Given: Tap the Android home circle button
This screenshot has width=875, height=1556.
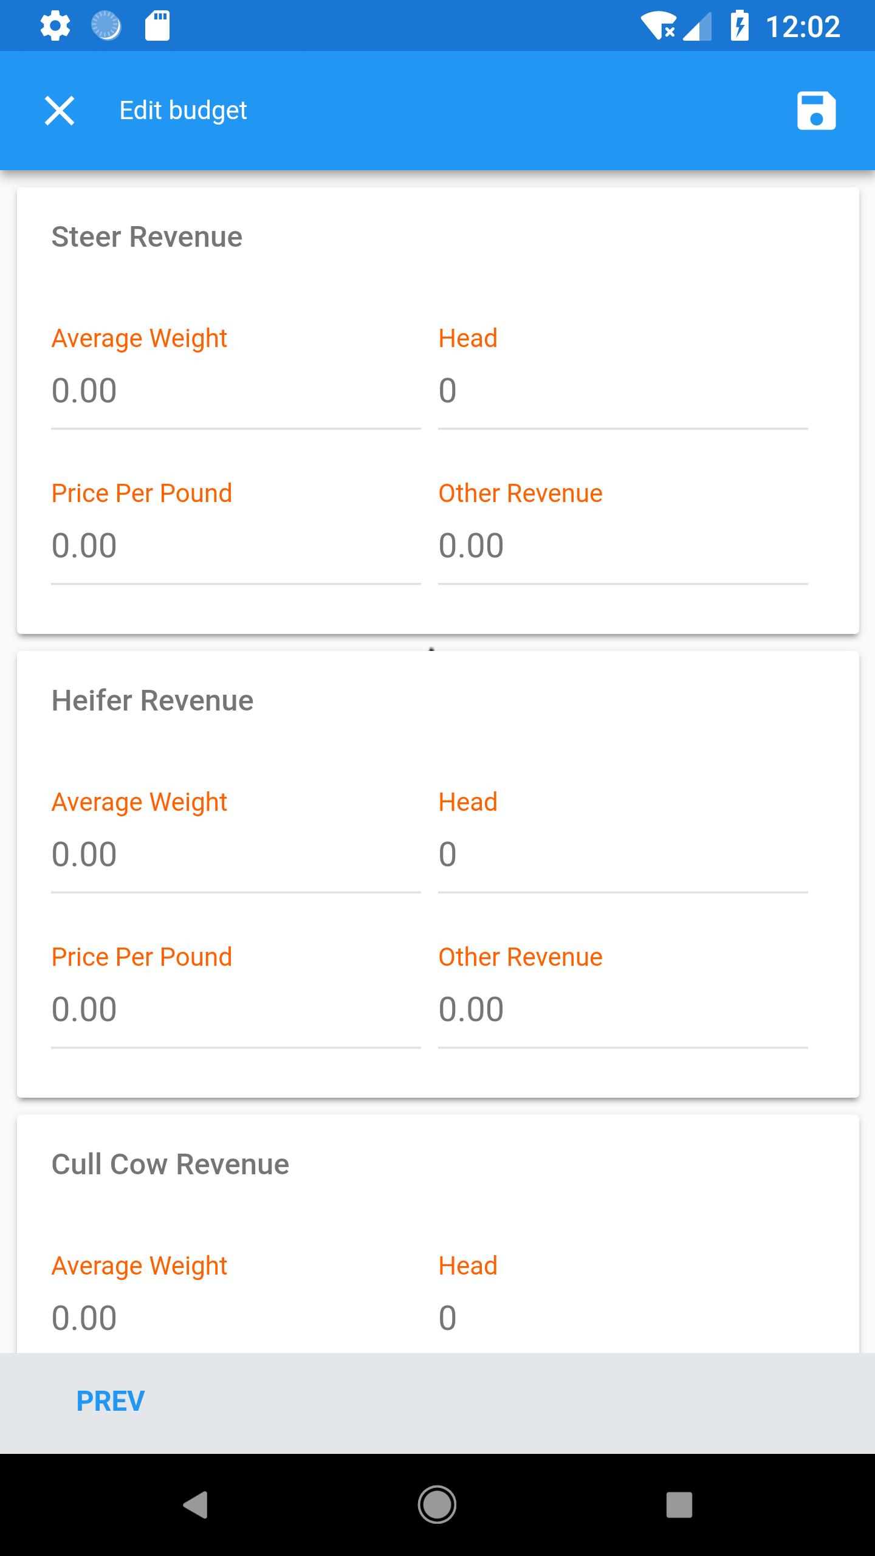Looking at the screenshot, I should [437, 1504].
